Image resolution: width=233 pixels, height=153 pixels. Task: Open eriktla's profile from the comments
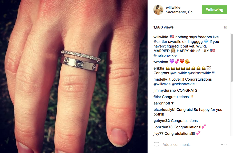click(x=159, y=68)
